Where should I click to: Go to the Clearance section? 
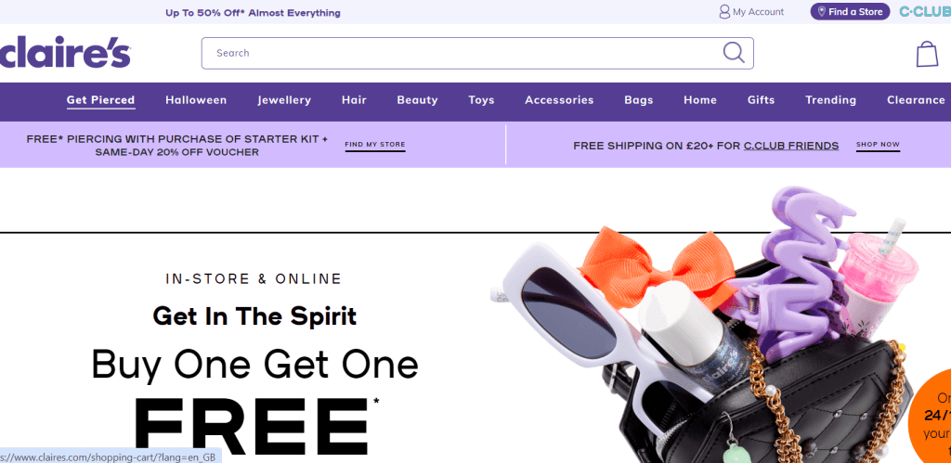[x=916, y=100]
